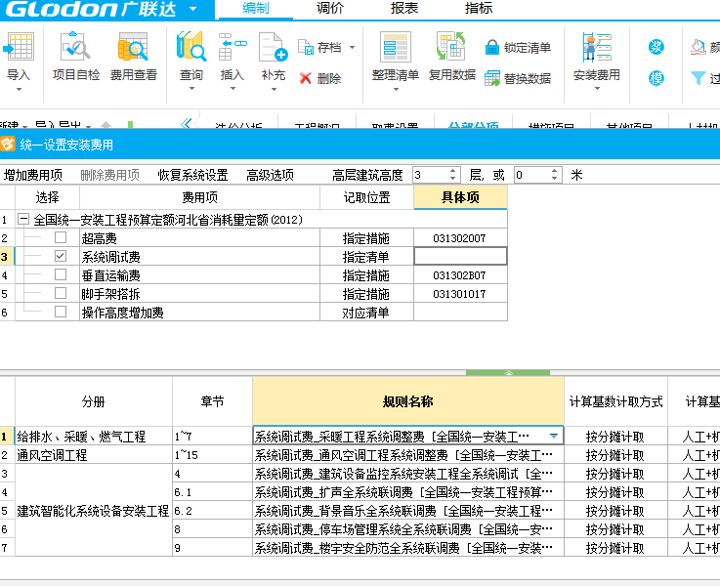Image resolution: width=720 pixels, height=586 pixels.
Task: Click the 复用数据 reuse data icon
Action: [451, 47]
